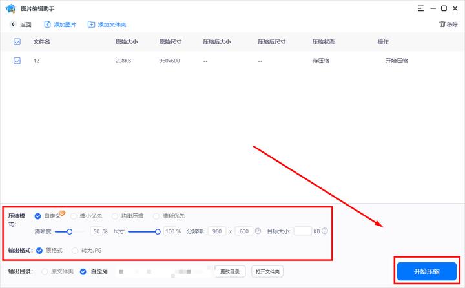The width and height of the screenshot is (465, 288).
Task: Click the app logo icon in title bar
Action: pos(11,8)
